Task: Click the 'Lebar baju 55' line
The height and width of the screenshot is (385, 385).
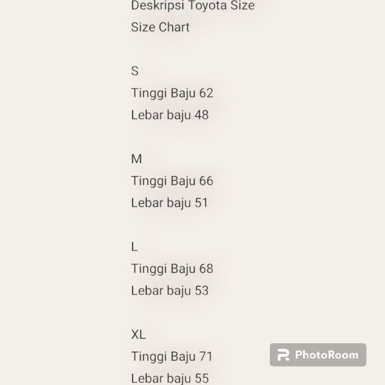Action: point(169,378)
